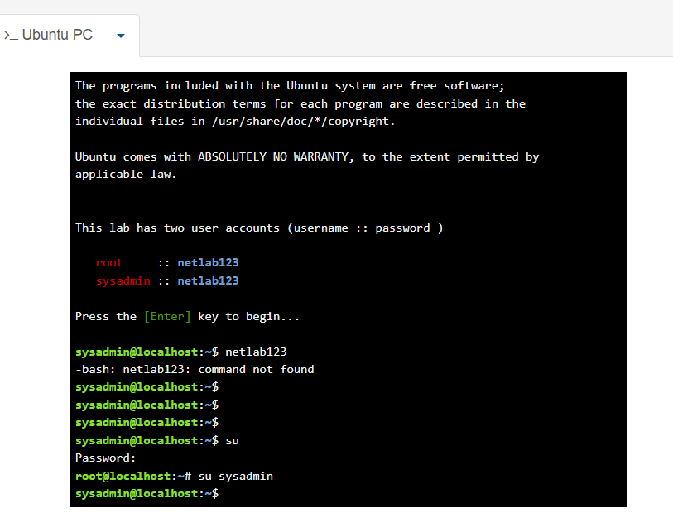Screen dimensions: 673x532
Task: Click the red sysadmin username text
Action: pyautogui.click(x=123, y=281)
